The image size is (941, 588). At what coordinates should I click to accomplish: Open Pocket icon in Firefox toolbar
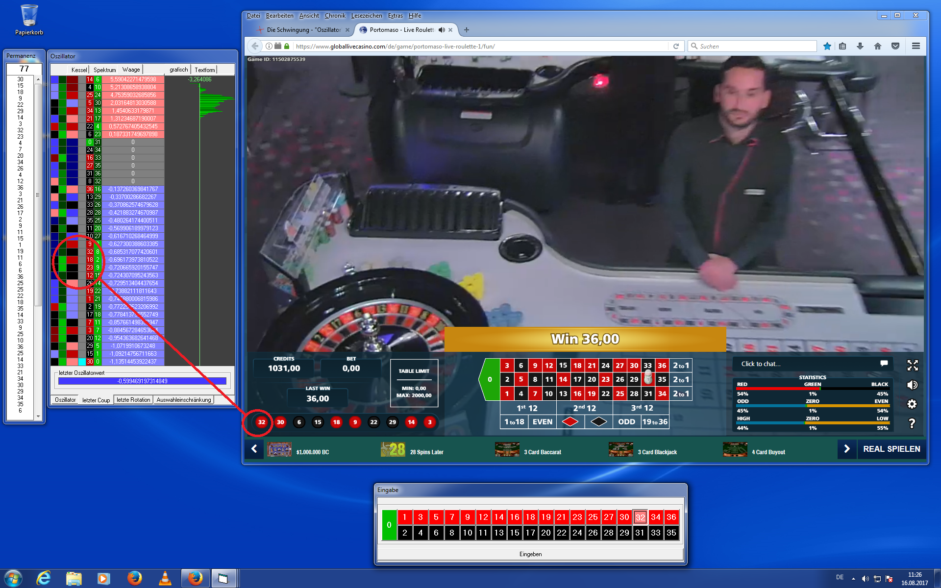tap(895, 46)
